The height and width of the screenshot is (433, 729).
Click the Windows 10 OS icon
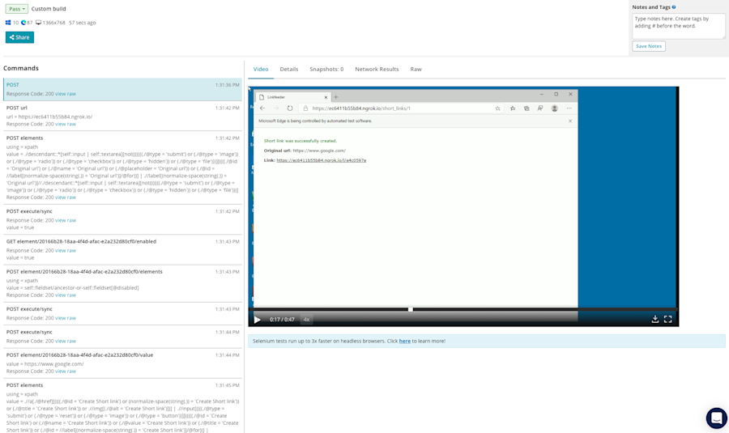8,23
